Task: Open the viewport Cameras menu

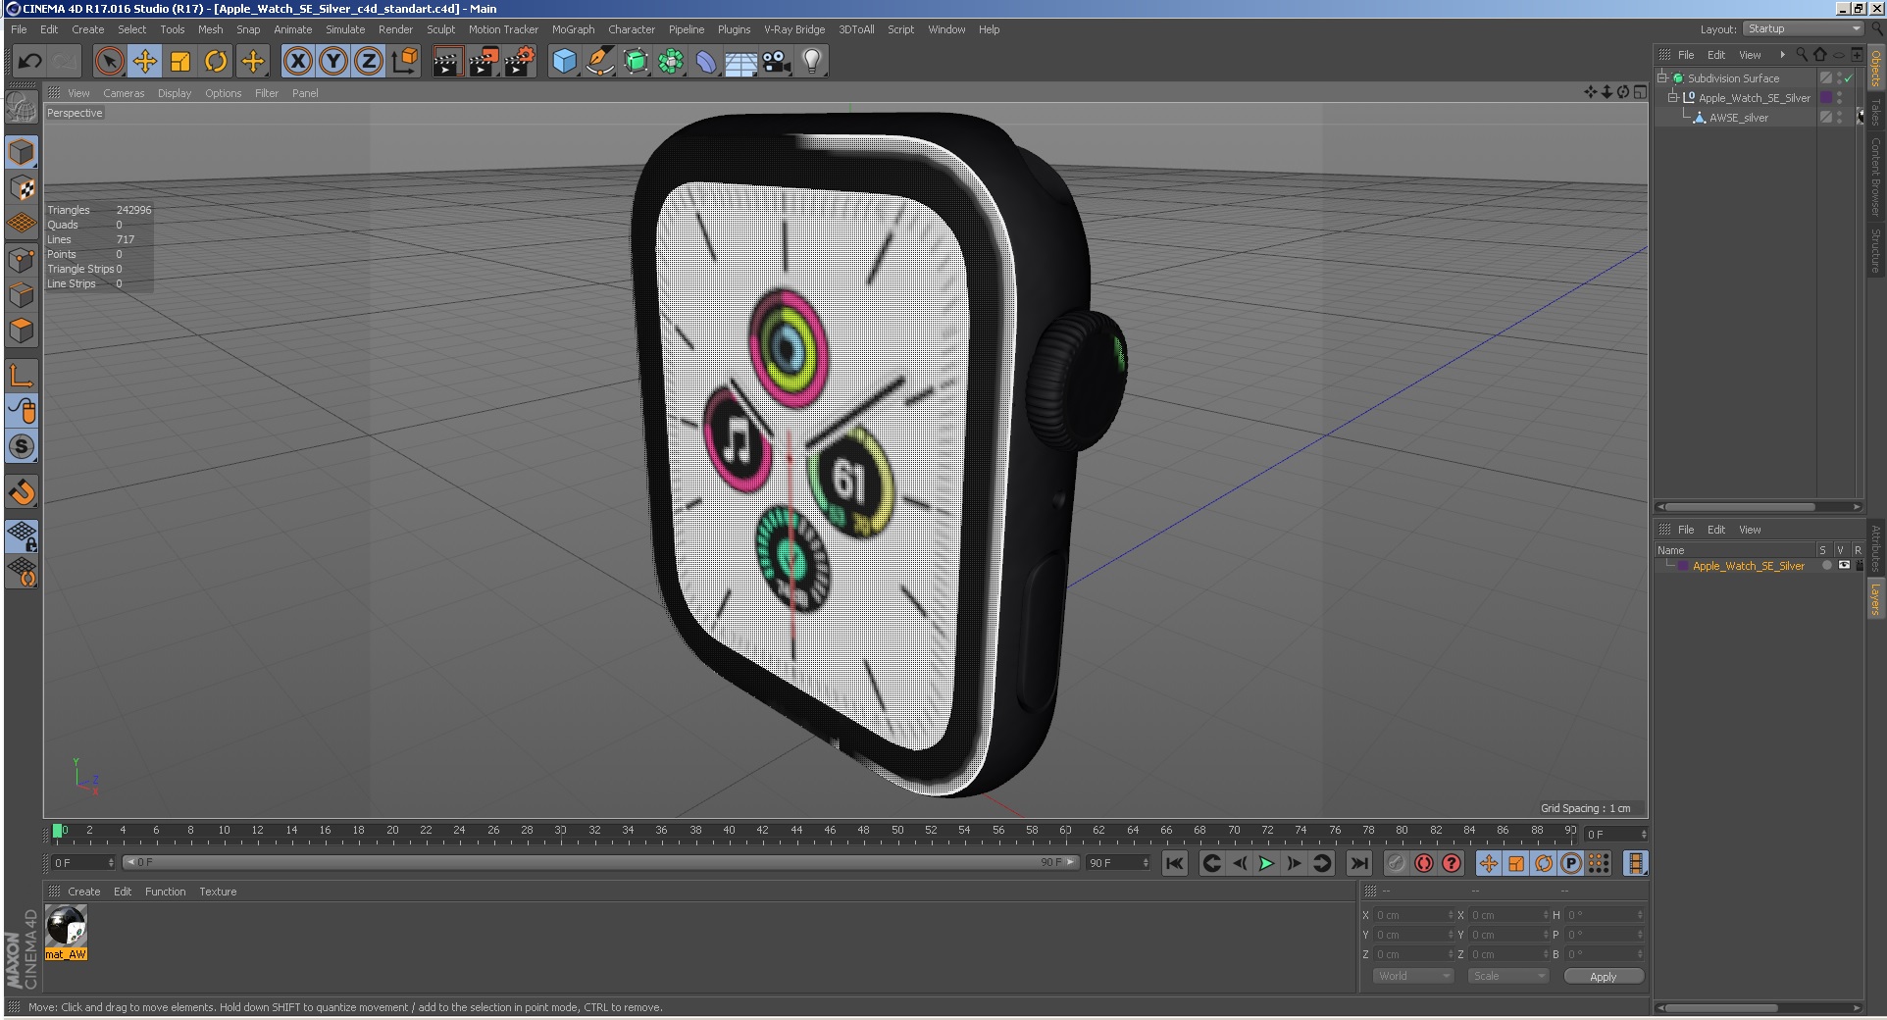Action: click(x=124, y=93)
